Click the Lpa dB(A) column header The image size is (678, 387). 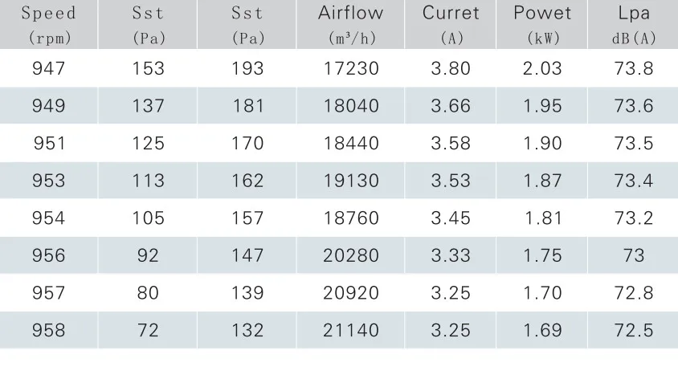[x=634, y=25]
